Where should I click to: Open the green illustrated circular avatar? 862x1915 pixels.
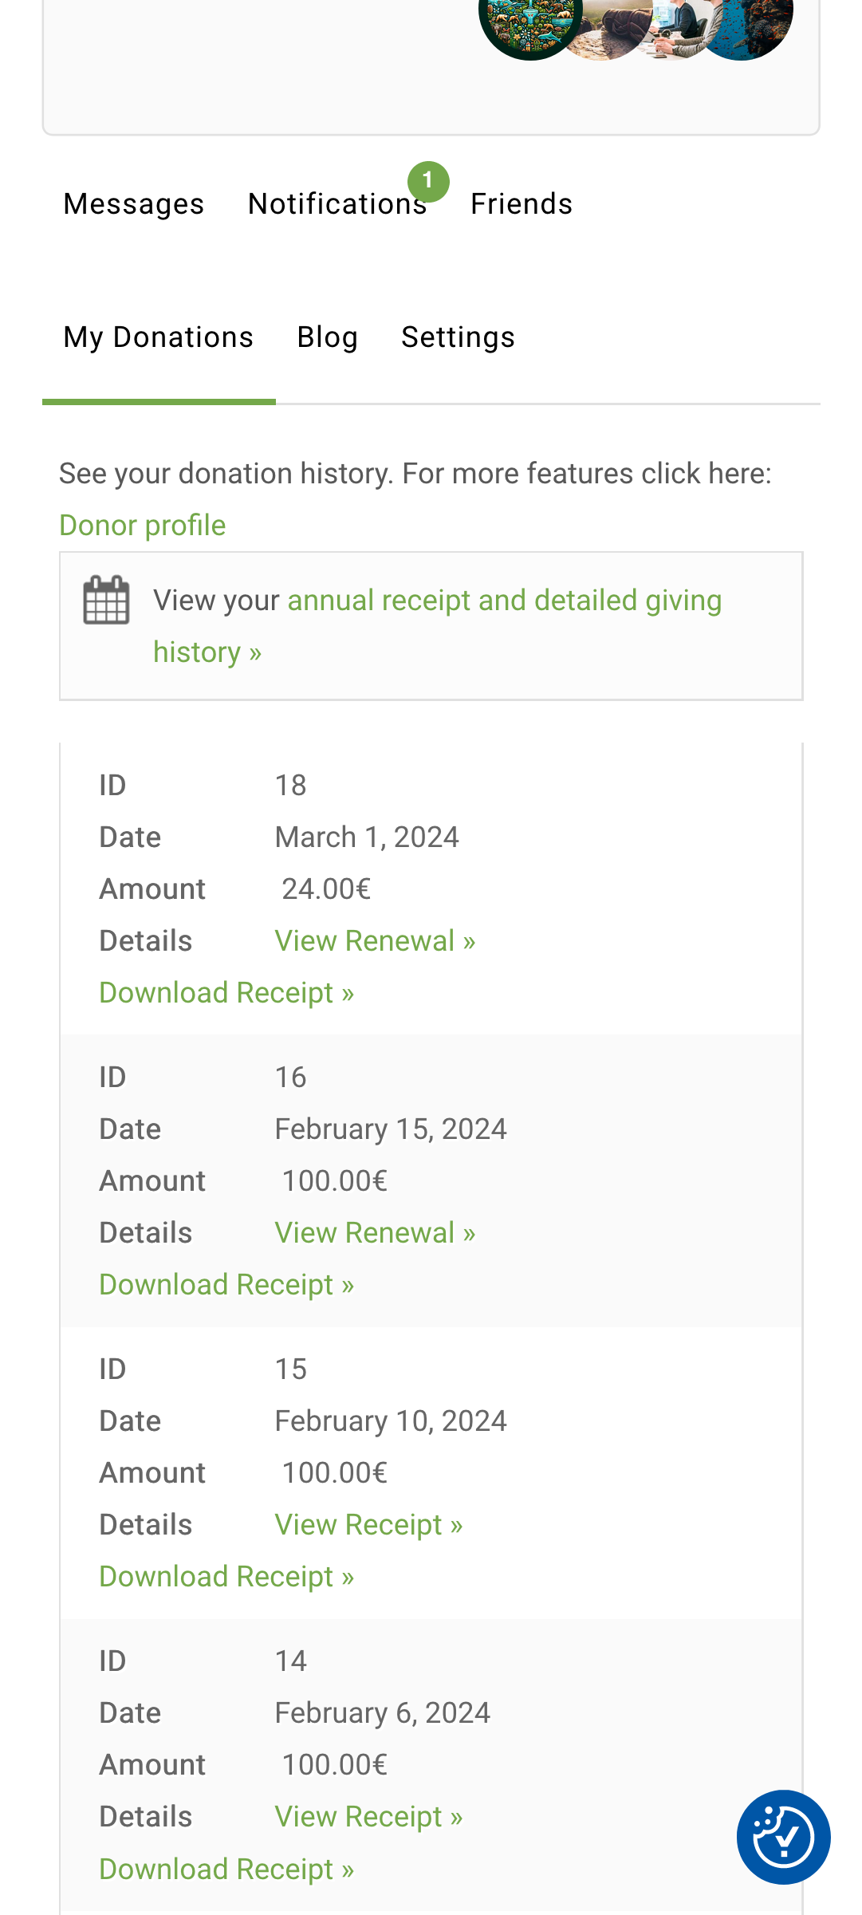coord(528,24)
